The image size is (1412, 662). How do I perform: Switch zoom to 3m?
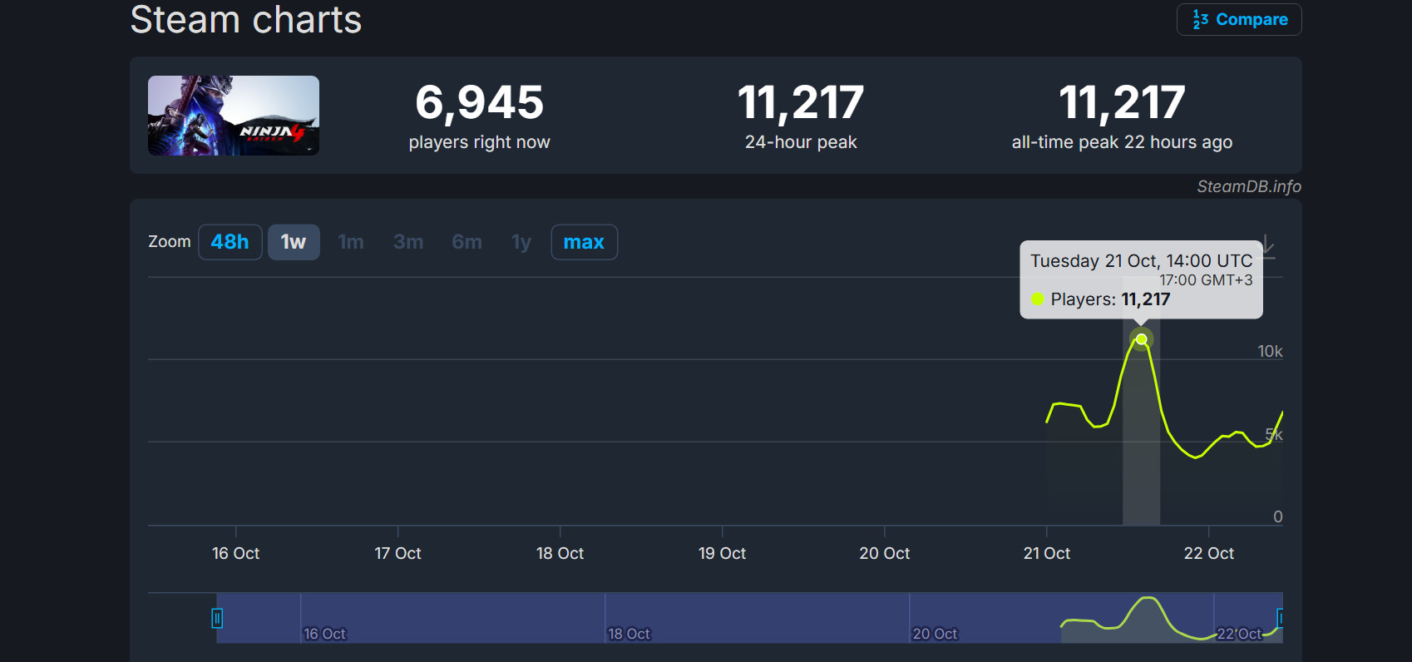[x=408, y=242]
